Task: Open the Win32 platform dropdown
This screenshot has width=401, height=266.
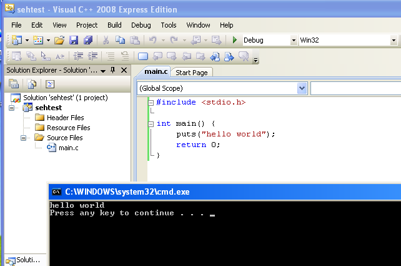Action: (394, 40)
